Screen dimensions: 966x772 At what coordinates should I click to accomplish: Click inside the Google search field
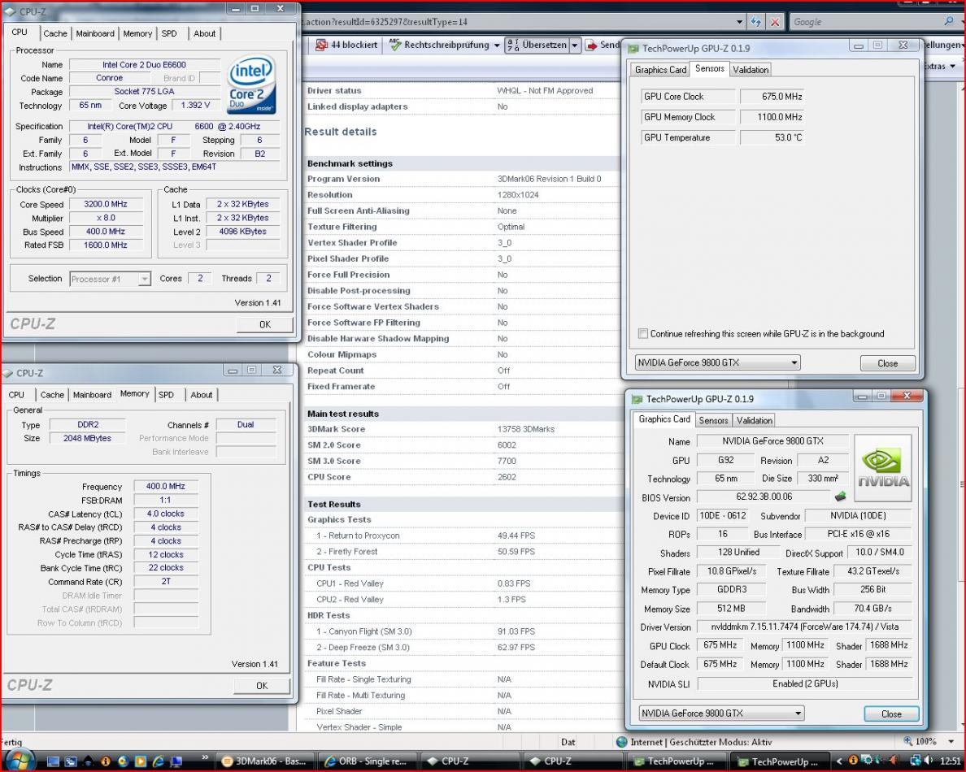point(866,22)
